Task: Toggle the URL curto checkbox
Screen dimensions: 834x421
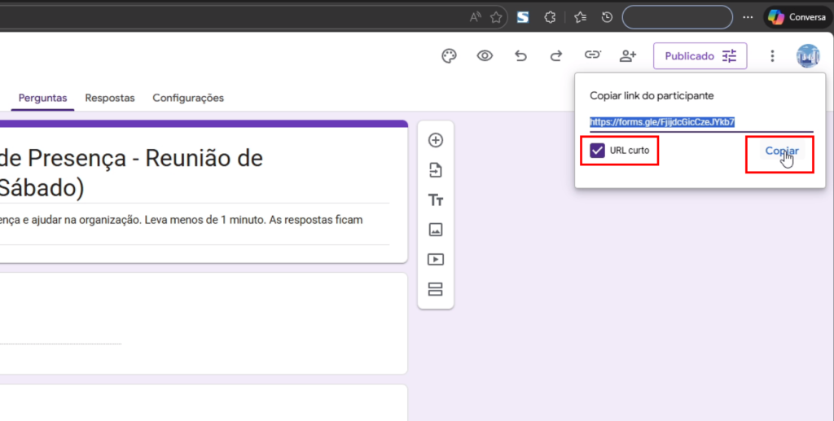Action: coord(598,151)
